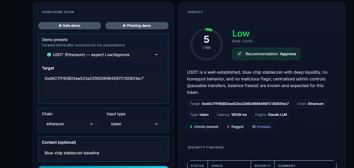Click the 0 flagged badge
The height and width of the screenshot is (168, 354).
coord(235,127)
